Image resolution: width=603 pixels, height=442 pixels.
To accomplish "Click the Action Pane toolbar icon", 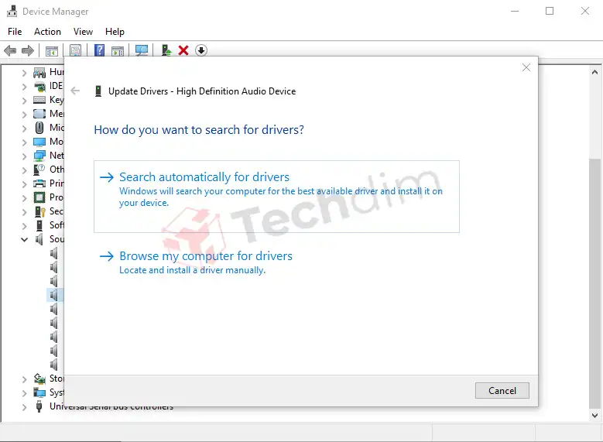I will [118, 50].
